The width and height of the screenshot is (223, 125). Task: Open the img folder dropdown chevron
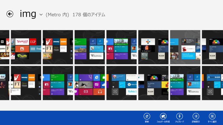tap(41, 15)
